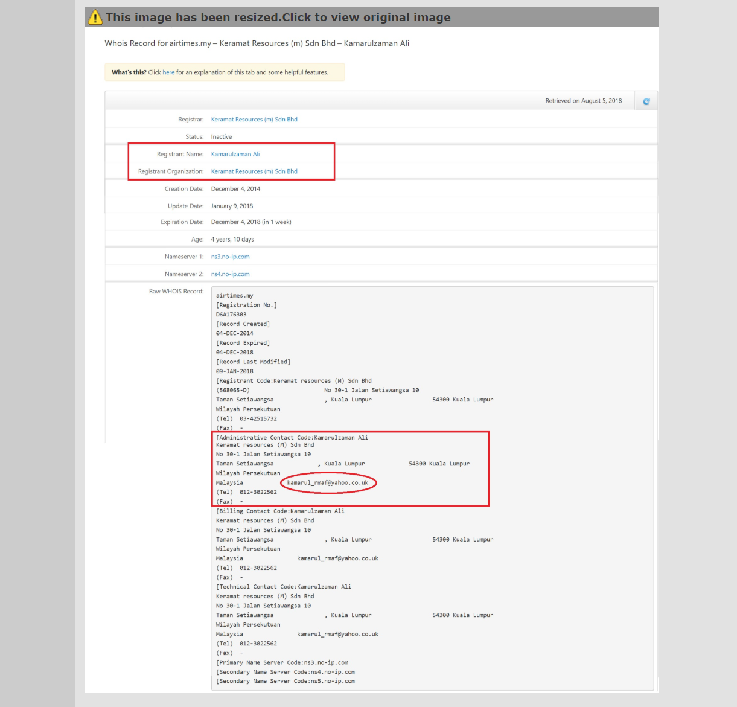Select the 'Retrieved on August 5, 2018' text
737x707 pixels.
[x=584, y=101]
